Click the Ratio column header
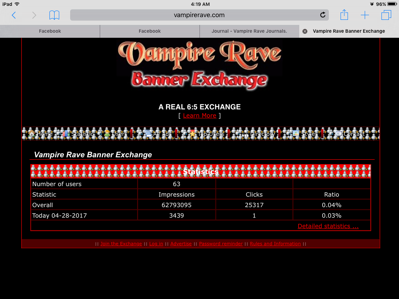This screenshot has width=399, height=299. coord(332,195)
